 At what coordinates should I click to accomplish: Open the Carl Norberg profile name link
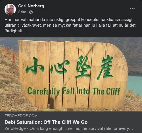[x=31, y=6]
